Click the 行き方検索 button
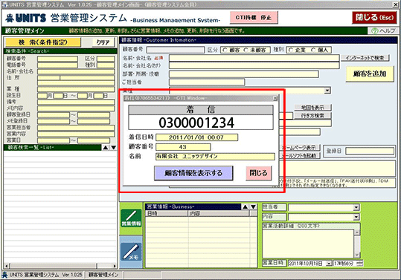Screen dimensions: 401x280 tap(312, 116)
